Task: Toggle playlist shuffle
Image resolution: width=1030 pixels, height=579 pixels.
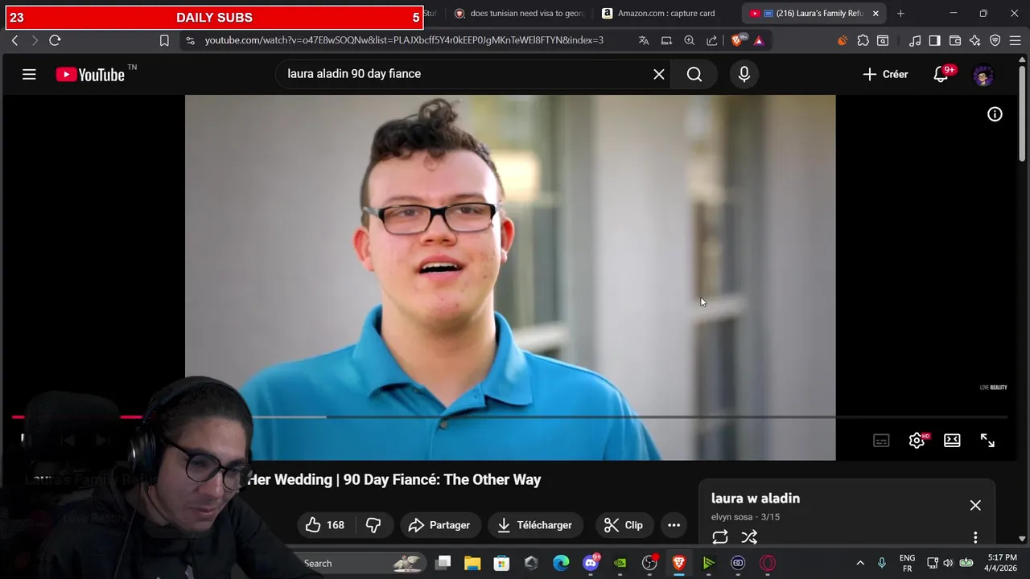Action: (x=749, y=537)
